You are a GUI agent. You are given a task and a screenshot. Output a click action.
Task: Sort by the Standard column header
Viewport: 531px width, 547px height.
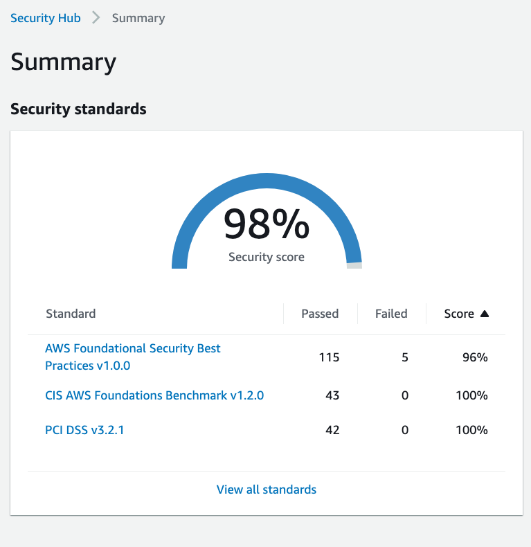coord(71,314)
